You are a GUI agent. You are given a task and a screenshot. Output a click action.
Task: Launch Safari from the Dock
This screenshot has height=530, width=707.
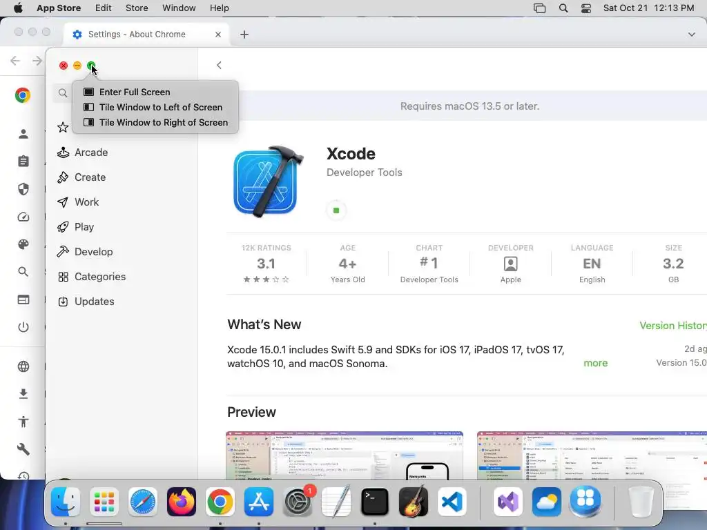[x=143, y=502]
